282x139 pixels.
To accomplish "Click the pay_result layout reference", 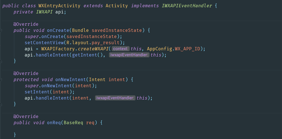I will [x=106, y=43].
